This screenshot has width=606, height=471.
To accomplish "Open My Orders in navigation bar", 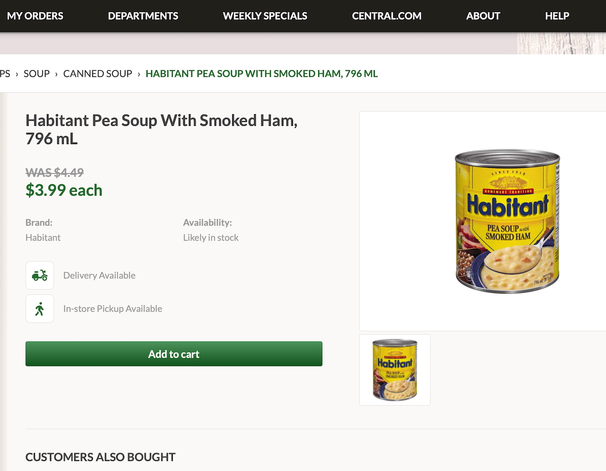I will point(35,16).
